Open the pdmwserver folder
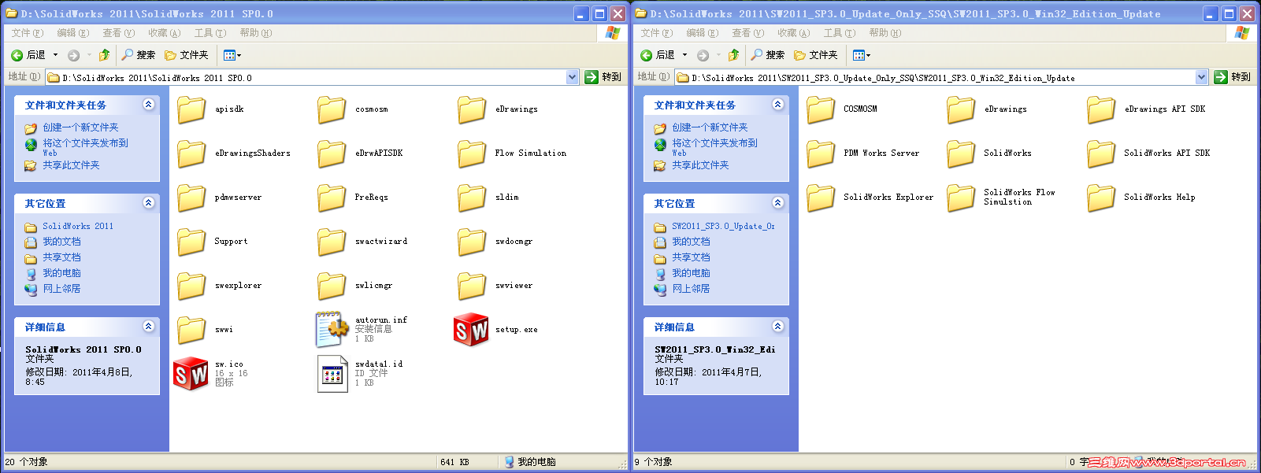The width and height of the screenshot is (1261, 473). (x=191, y=198)
